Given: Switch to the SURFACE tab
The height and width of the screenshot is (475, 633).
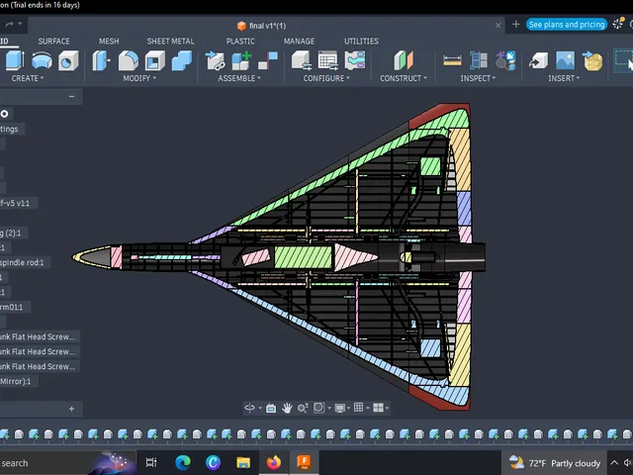Looking at the screenshot, I should (x=53, y=42).
